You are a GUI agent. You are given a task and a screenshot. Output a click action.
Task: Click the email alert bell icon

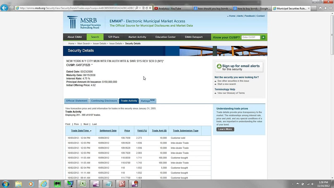(x=219, y=66)
